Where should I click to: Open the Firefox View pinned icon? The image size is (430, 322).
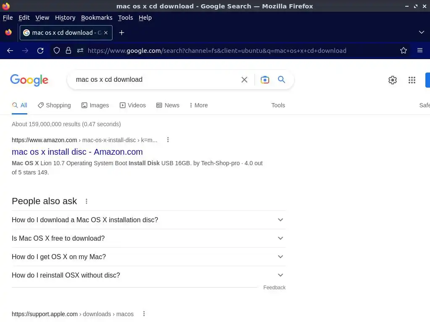tap(8, 33)
